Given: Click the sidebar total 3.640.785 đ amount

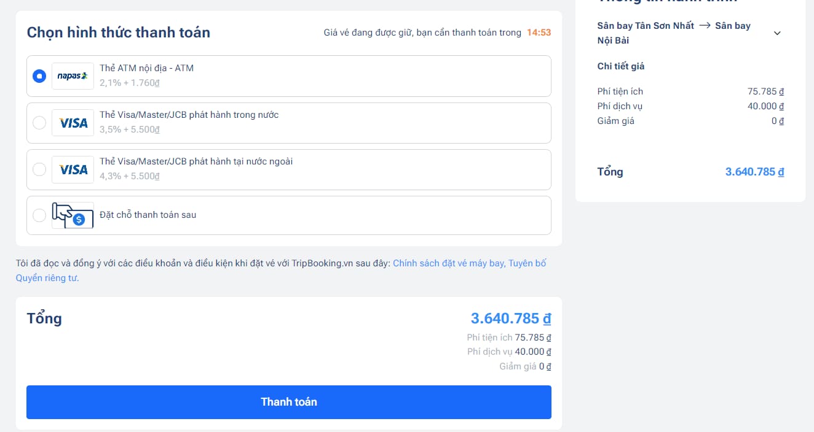Looking at the screenshot, I should click(754, 172).
